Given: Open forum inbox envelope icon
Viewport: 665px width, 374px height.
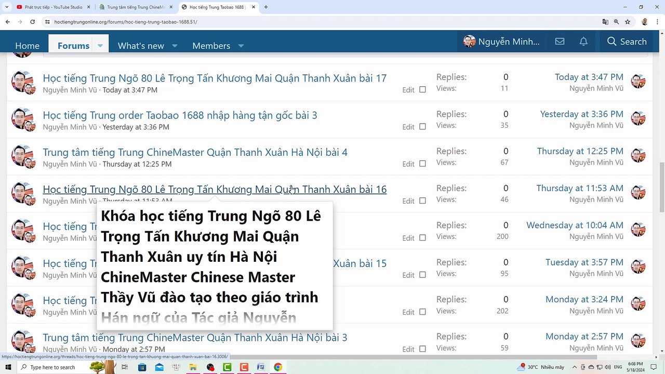Looking at the screenshot, I should 560,42.
